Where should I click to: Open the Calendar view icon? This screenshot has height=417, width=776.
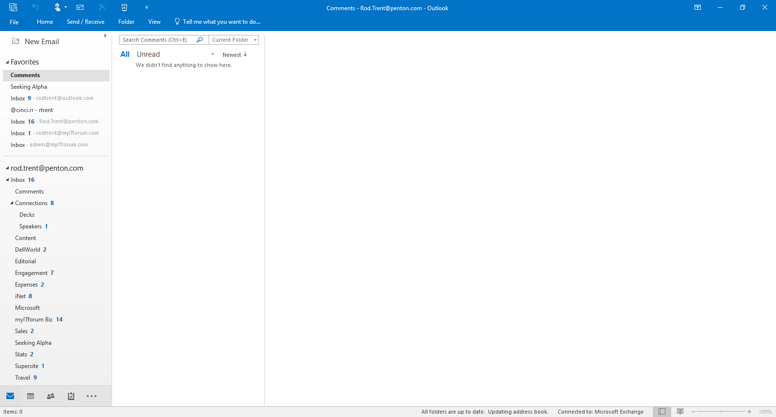[31, 396]
